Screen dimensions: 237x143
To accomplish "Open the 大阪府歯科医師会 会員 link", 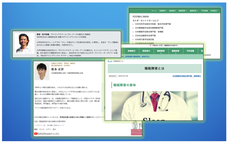I will tap(75, 73).
